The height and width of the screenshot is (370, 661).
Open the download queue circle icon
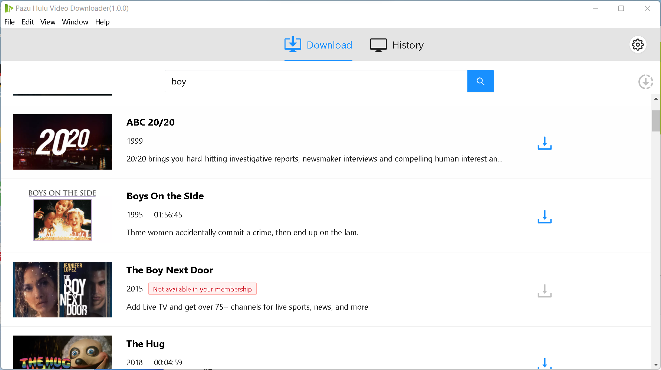tap(645, 82)
